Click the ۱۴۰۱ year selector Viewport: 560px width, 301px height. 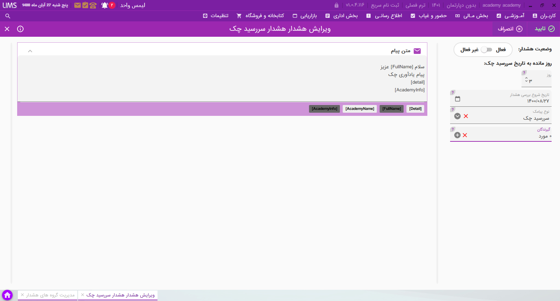tap(436, 5)
